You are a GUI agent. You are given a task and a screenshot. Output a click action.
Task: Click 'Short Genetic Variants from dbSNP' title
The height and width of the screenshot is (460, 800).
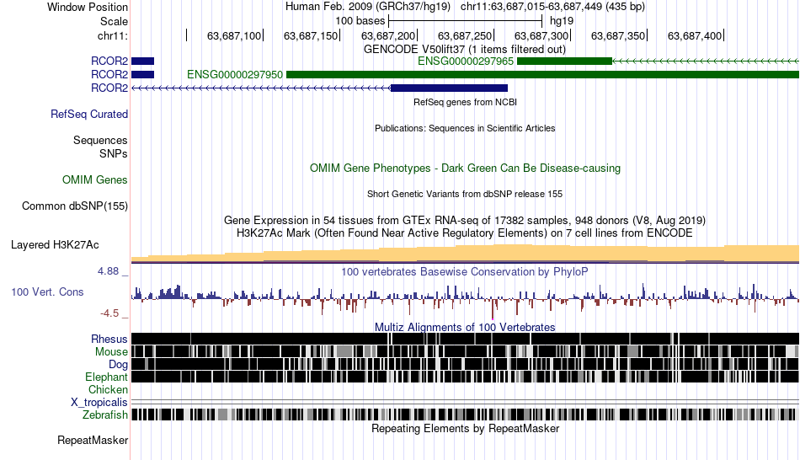pyautogui.click(x=465, y=194)
